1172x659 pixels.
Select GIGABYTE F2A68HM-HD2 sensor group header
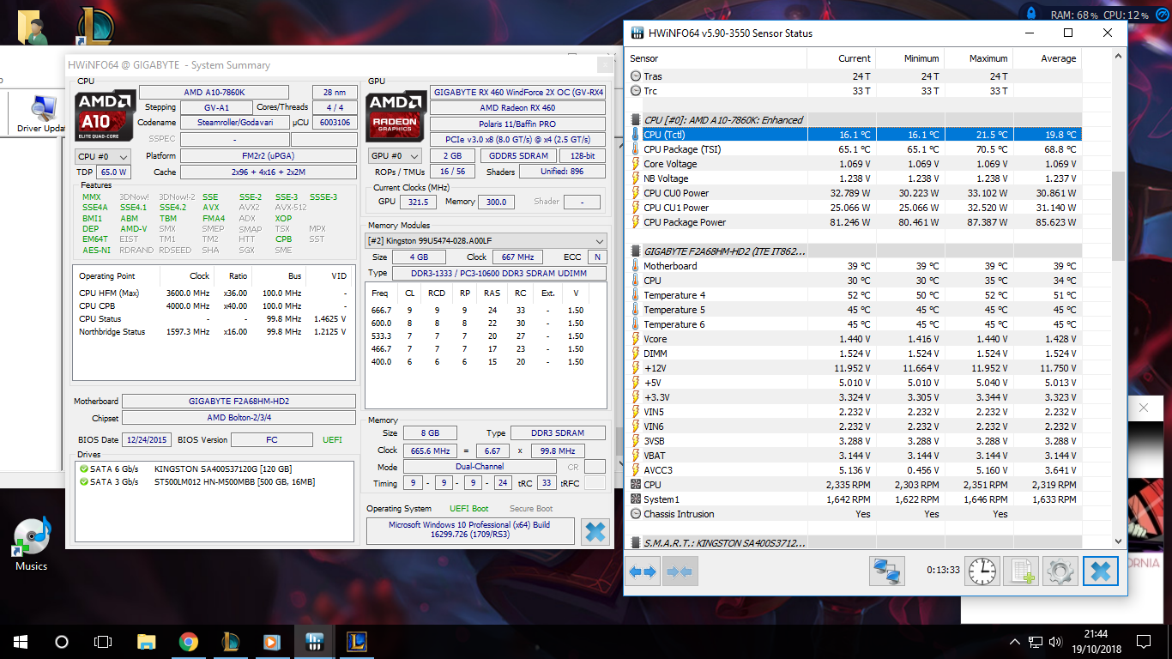[x=855, y=251]
